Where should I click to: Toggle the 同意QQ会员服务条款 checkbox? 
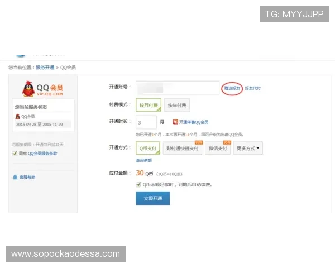(x=15, y=153)
